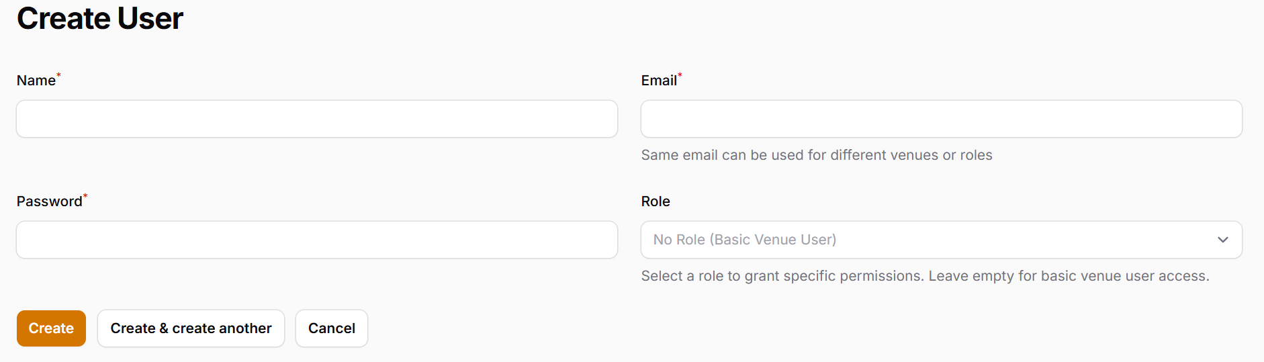Click 'Create & create another' button
This screenshot has width=1264, height=362.
point(191,328)
